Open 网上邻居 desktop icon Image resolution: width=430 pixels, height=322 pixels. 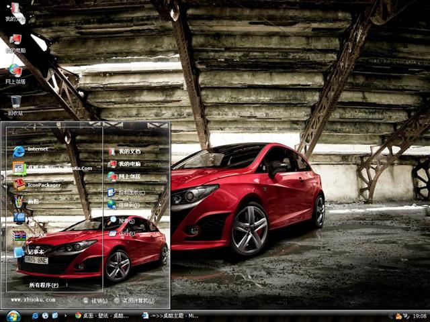coord(15,72)
